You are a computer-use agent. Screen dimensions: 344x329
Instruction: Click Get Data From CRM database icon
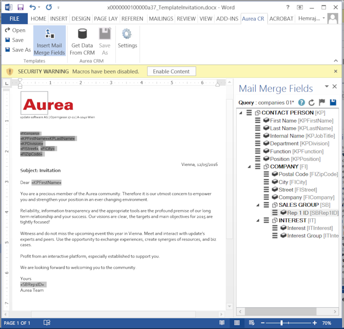pos(82,33)
